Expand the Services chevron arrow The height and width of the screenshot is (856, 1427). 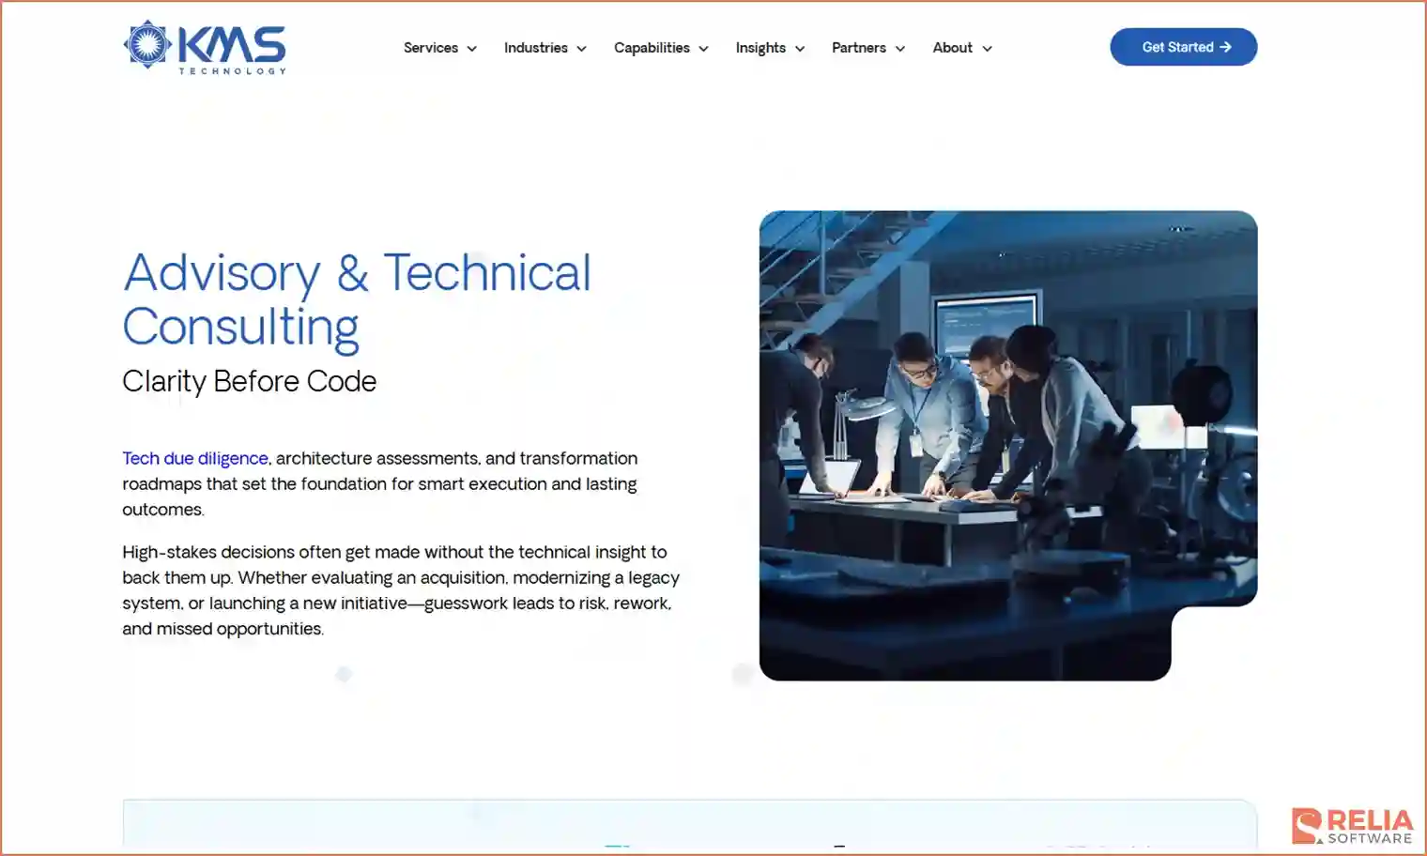[471, 49]
